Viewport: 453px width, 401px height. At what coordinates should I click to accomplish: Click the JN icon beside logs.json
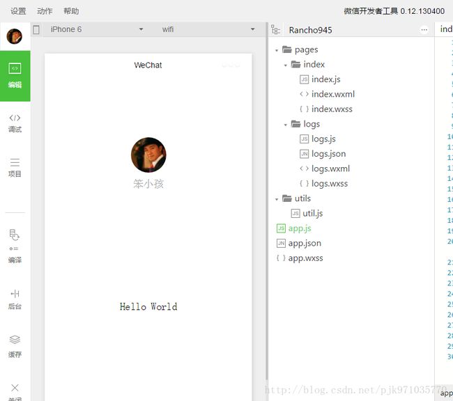[305, 154]
